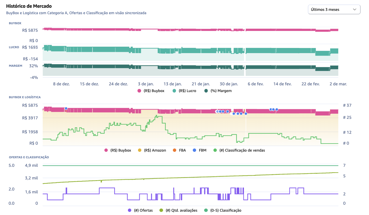Image resolution: width=369 pixels, height=215 pixels.
Task: Select the FBM marker near 8 de dez.
Action: 66,109
